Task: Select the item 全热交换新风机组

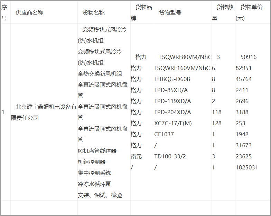Action: (100, 74)
